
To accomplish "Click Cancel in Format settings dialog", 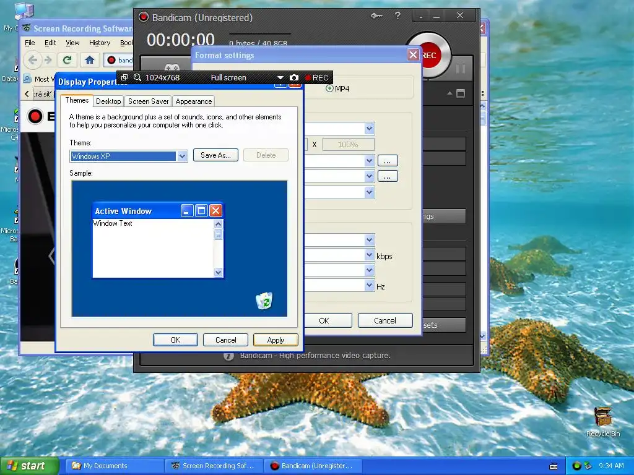I will click(385, 321).
